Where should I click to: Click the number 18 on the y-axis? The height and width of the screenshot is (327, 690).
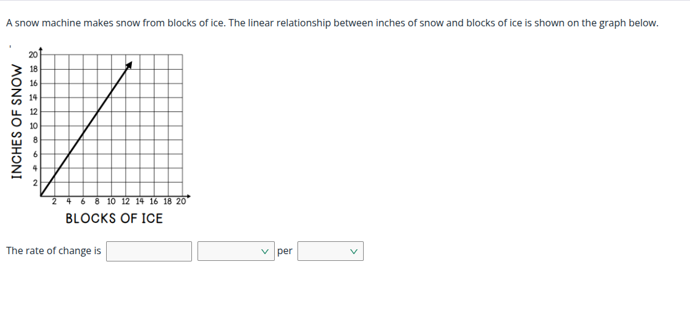(34, 69)
